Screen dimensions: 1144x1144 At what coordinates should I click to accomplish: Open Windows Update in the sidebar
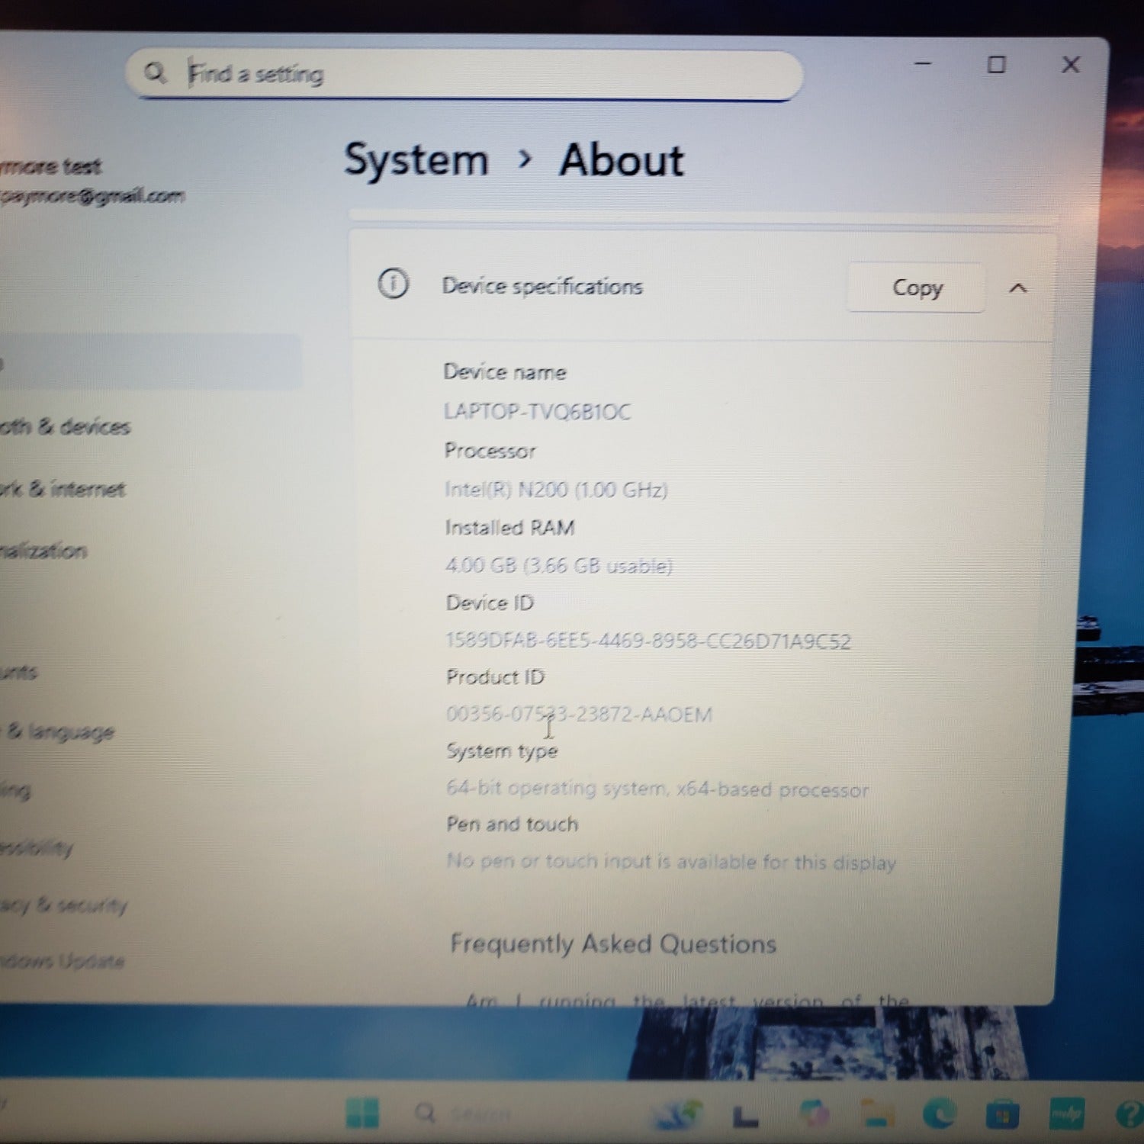click(x=63, y=961)
